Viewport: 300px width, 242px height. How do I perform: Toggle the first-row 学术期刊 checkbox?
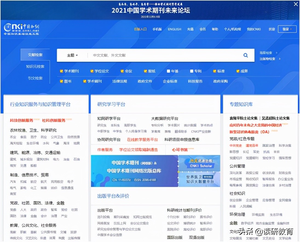[61, 71]
